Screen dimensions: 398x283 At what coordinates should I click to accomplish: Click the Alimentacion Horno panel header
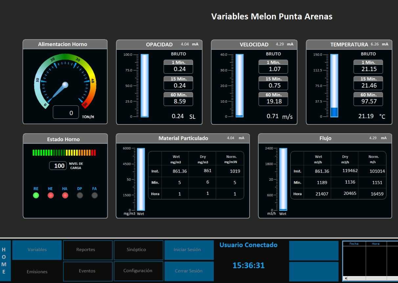65,44
